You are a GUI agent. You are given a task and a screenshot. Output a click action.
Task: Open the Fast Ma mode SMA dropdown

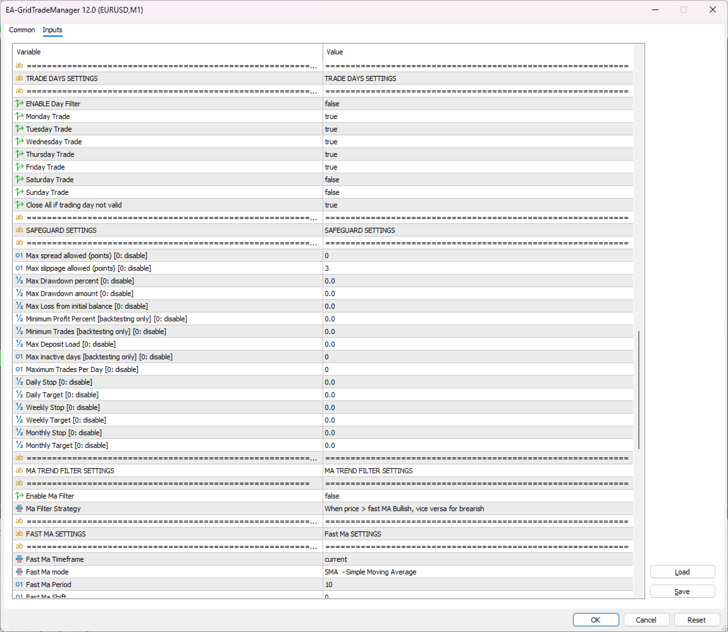tap(478, 572)
